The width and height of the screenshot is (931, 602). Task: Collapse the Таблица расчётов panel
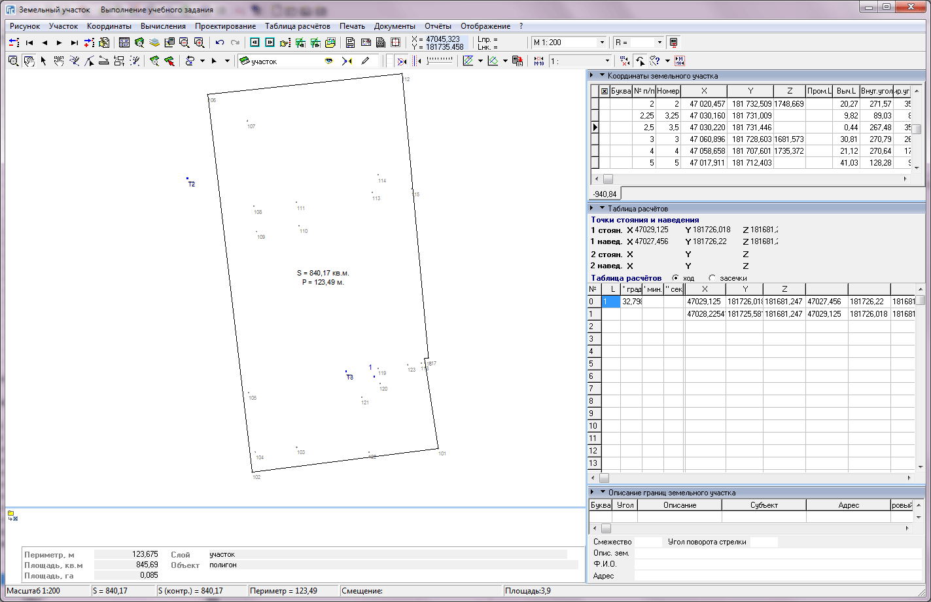(x=602, y=208)
